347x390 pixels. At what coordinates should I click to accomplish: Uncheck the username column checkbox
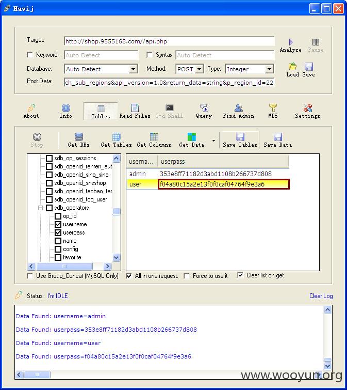tap(58, 224)
